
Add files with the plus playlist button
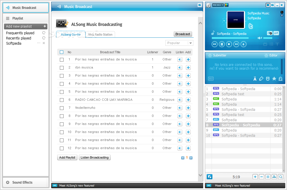coord(255,177)
